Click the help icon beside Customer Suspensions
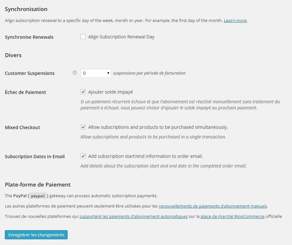The height and width of the screenshot is (245, 292). point(74,73)
